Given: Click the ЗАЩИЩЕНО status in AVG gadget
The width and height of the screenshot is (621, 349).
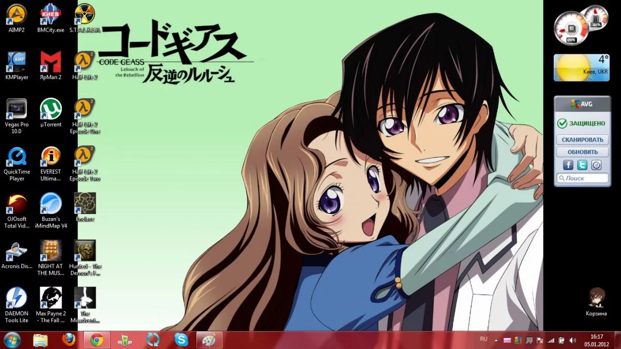Looking at the screenshot, I should click(581, 124).
